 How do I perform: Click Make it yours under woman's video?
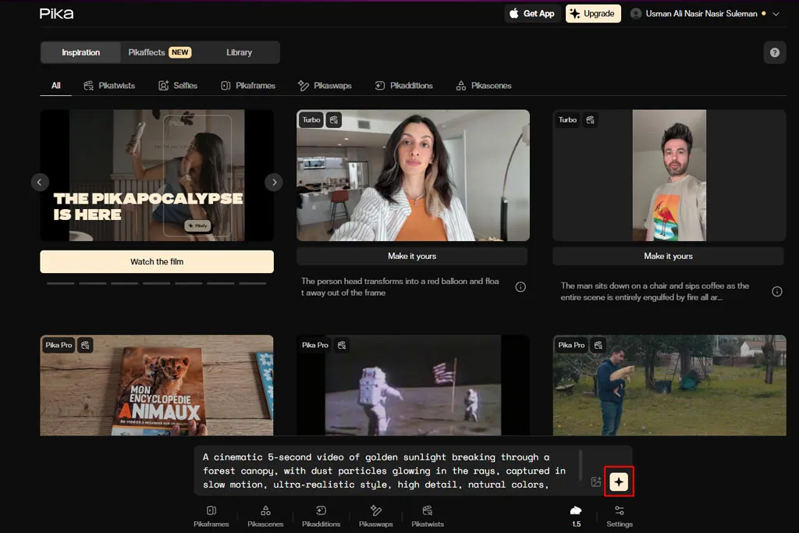coord(412,256)
